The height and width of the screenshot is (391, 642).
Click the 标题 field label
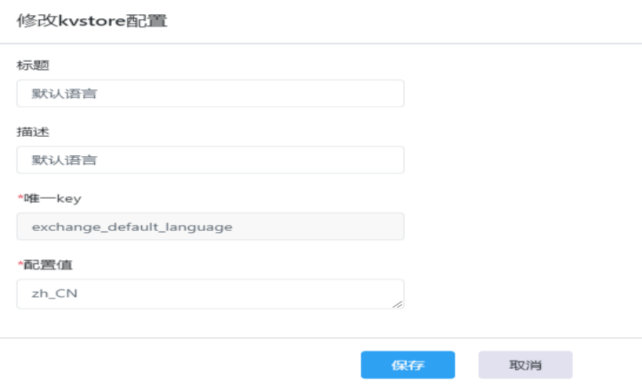point(33,66)
